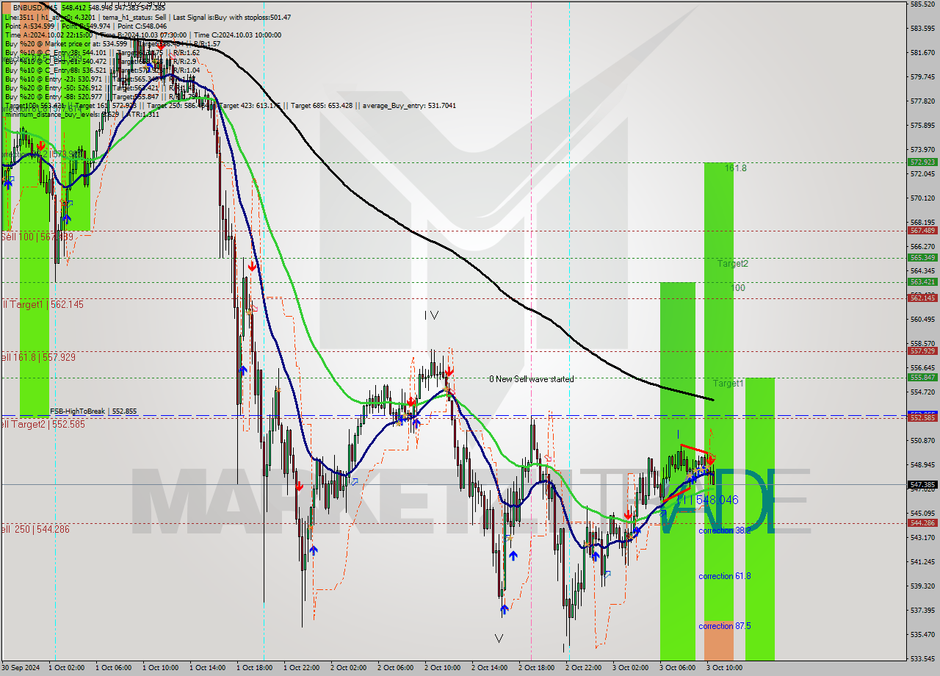Click the green 563.421 price tag
The height and width of the screenshot is (676, 940).
tap(922, 282)
